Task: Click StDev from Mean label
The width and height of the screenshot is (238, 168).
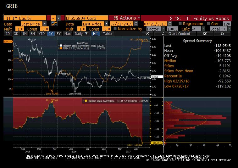Action: pyautogui.click(x=179, y=71)
